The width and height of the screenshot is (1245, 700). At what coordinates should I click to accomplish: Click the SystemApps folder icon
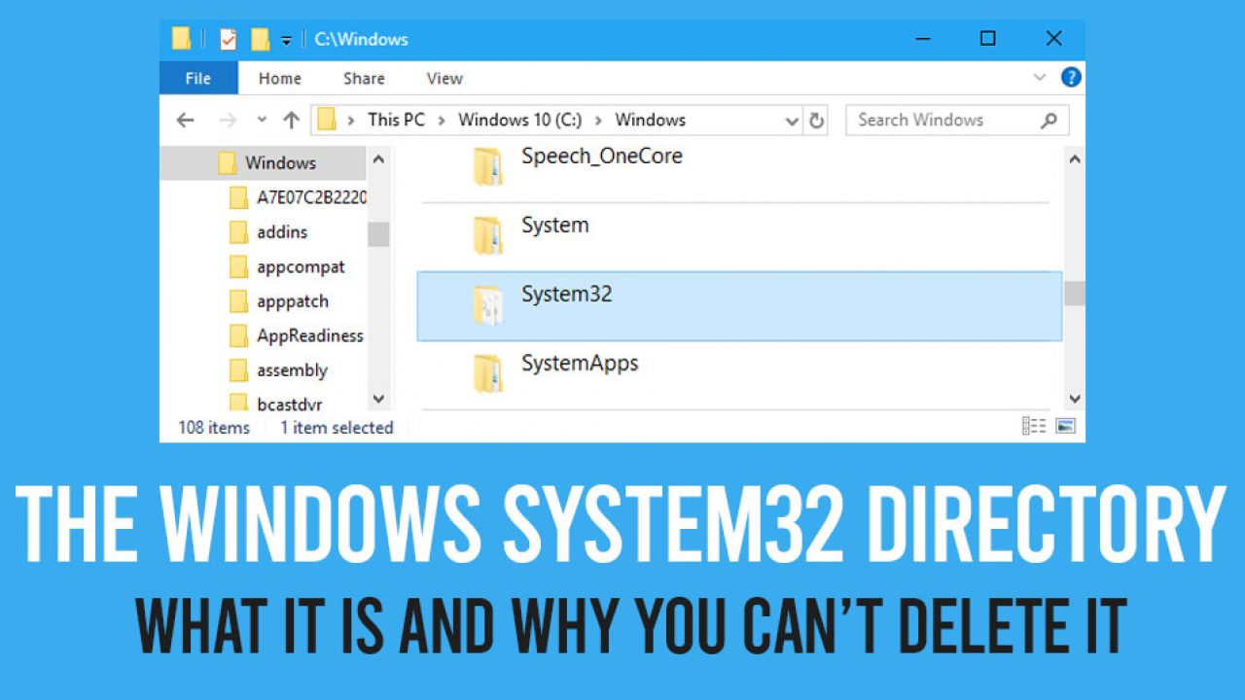(487, 374)
